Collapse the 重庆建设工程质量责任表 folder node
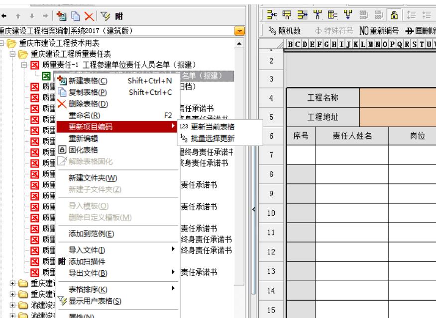This screenshot has width=436, height=318. tap(13, 54)
